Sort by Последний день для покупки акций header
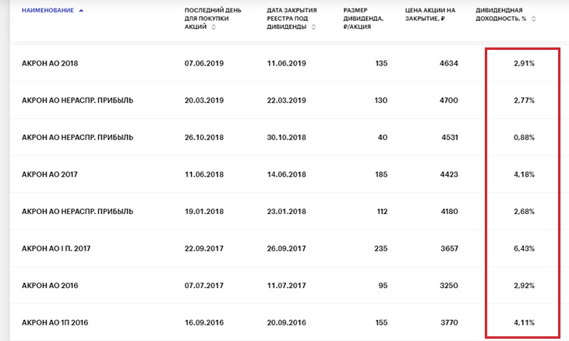This screenshot has width=569, height=341. (213, 19)
